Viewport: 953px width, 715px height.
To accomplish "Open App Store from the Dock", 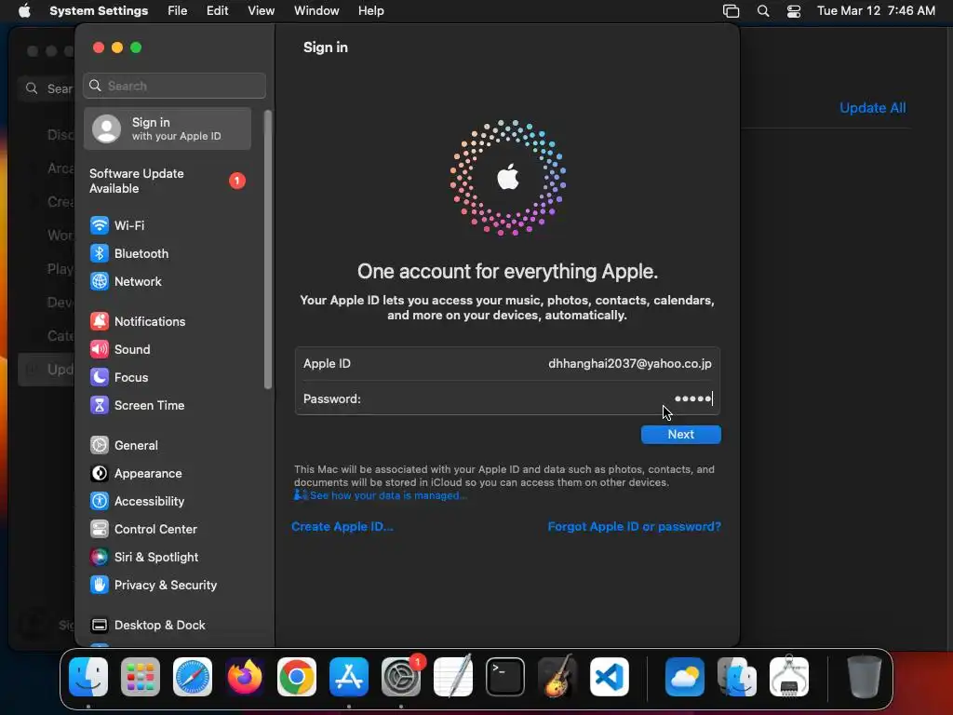I will (x=349, y=677).
